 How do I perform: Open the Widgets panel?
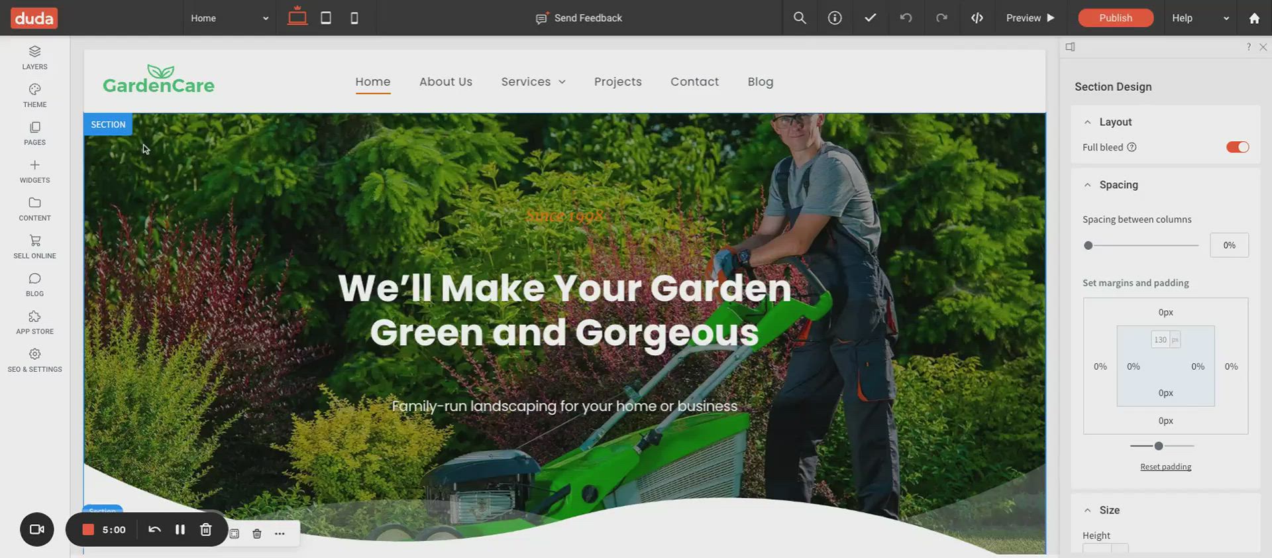(x=34, y=171)
